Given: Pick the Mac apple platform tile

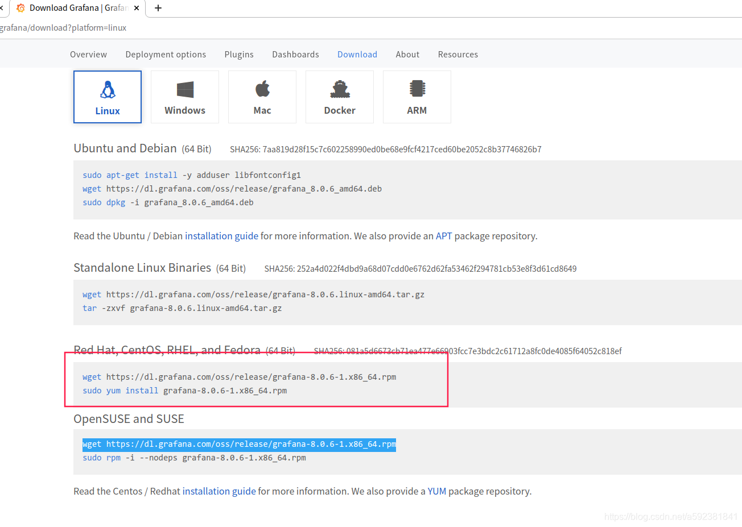Looking at the screenshot, I should tap(262, 97).
